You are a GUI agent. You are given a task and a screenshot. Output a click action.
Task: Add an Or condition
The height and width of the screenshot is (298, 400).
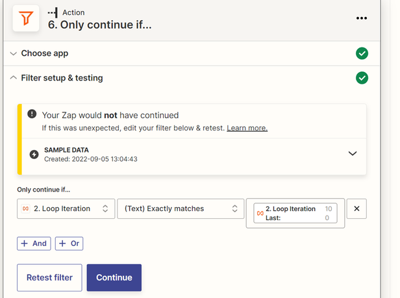(69, 243)
